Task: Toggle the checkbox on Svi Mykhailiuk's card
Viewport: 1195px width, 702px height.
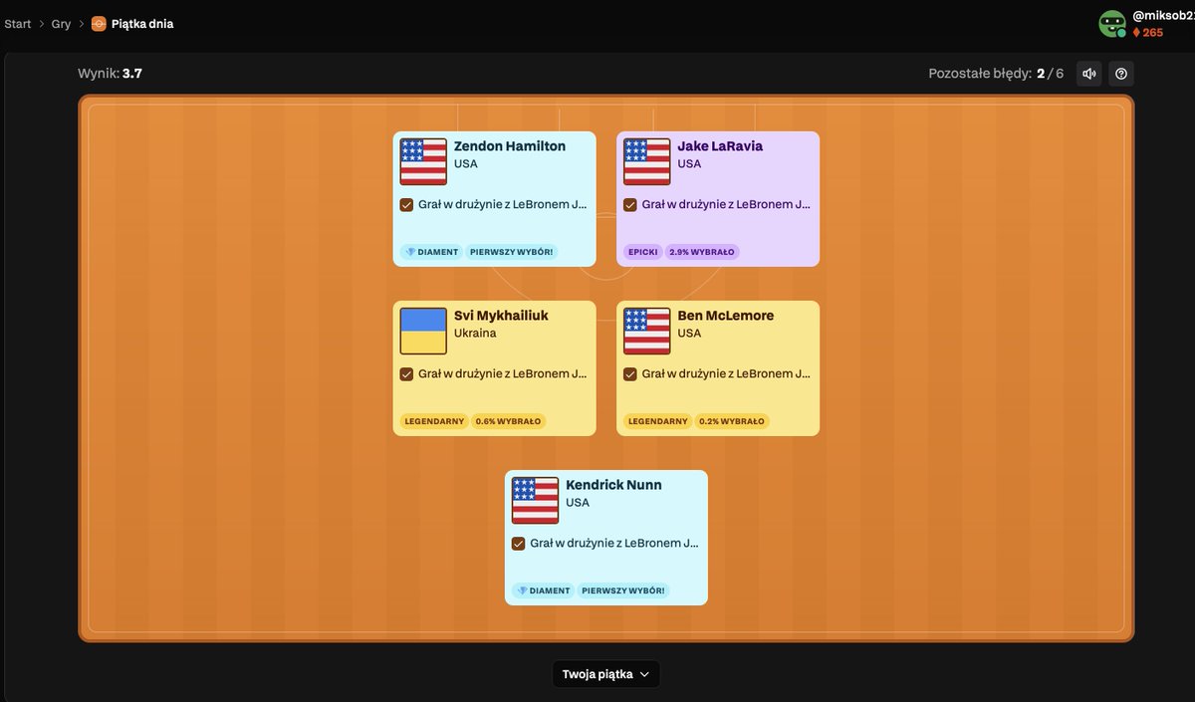Action: [x=406, y=373]
